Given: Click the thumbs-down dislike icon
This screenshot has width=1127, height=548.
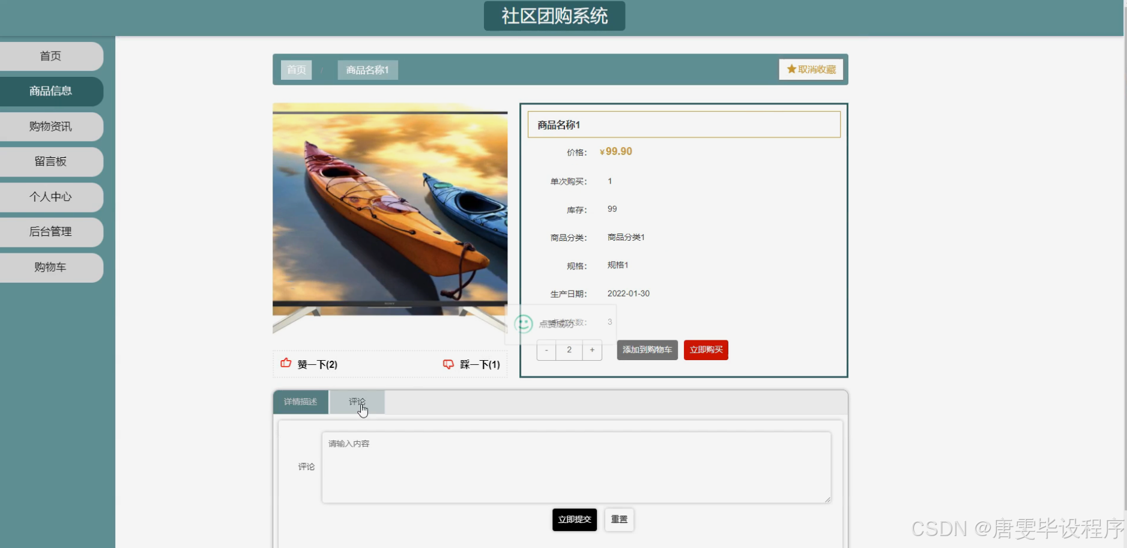Looking at the screenshot, I should [448, 364].
